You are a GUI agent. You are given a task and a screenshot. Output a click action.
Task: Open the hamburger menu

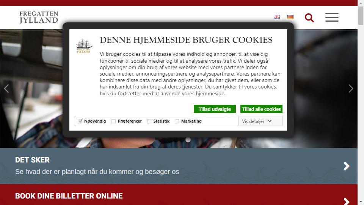click(332, 17)
